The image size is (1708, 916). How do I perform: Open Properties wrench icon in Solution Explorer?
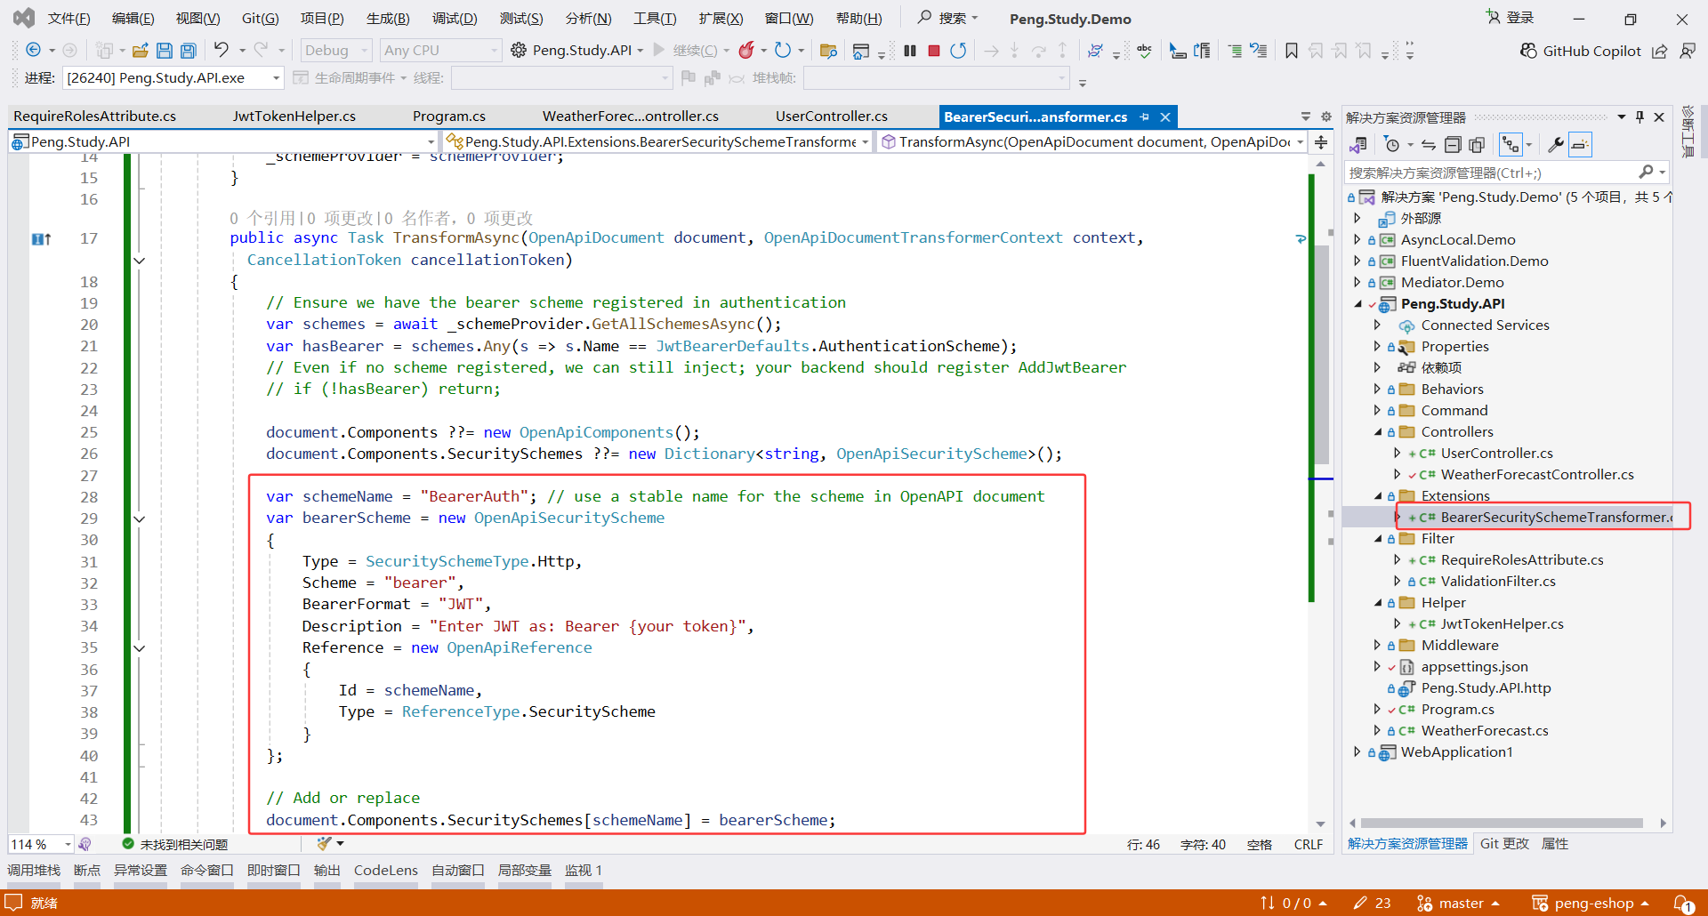click(1555, 144)
